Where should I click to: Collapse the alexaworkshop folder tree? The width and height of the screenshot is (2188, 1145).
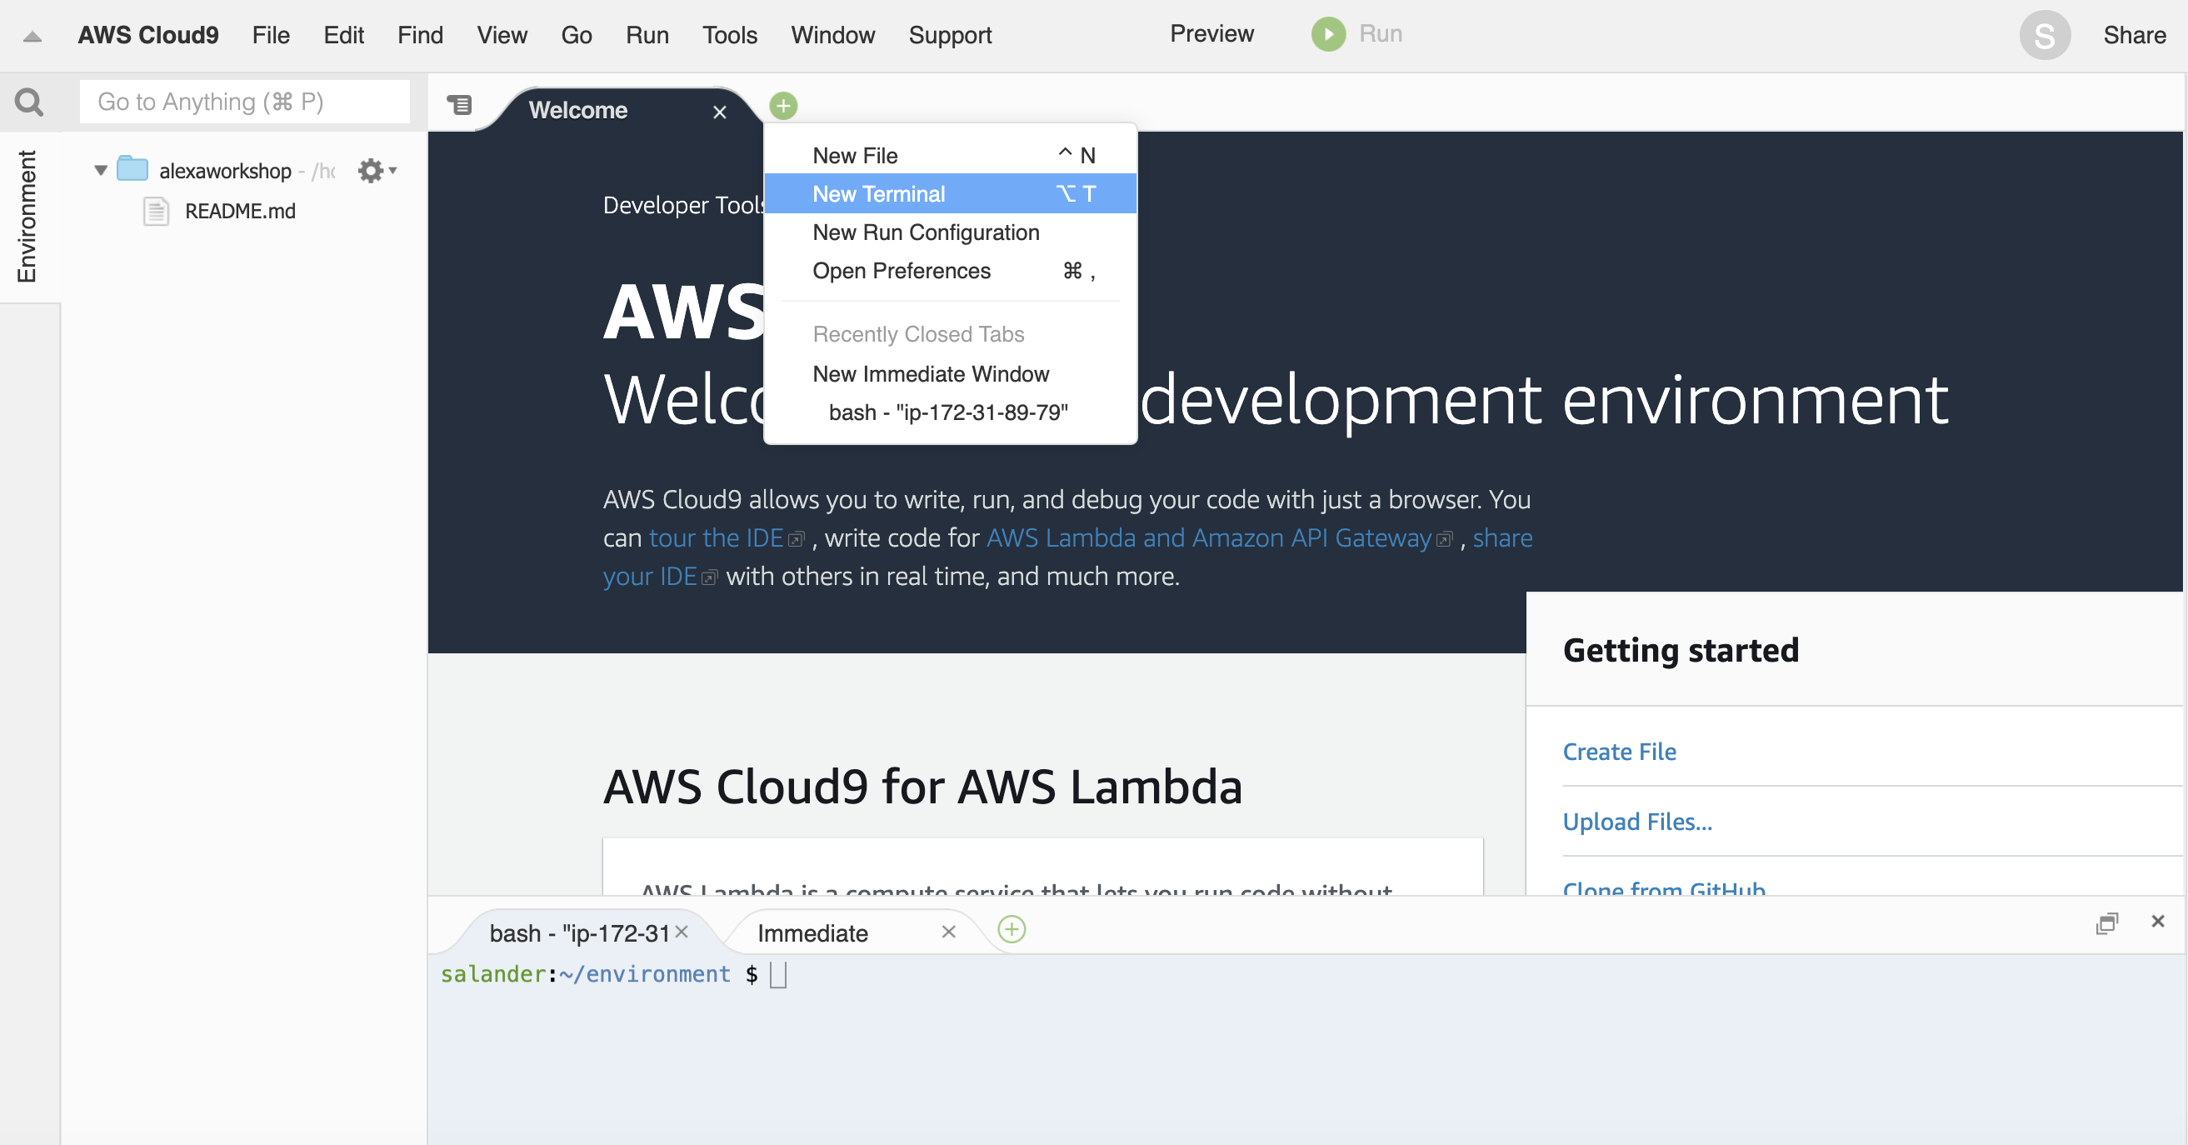pyautogui.click(x=101, y=170)
